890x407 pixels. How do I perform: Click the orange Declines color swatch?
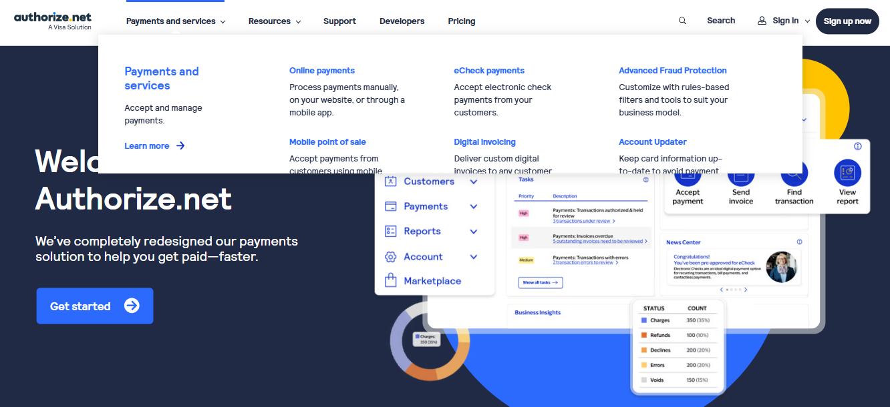click(644, 350)
